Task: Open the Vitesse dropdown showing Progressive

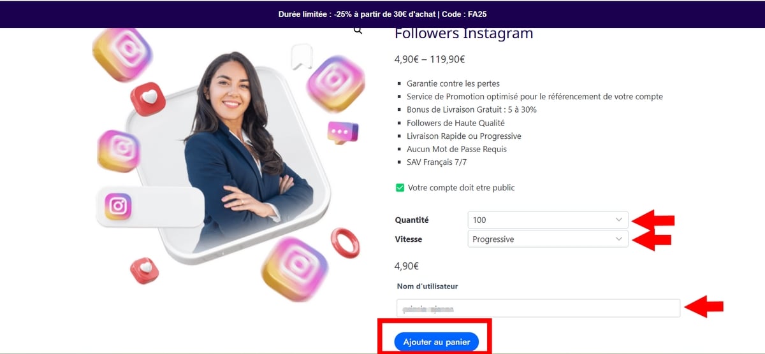Action: tap(548, 239)
